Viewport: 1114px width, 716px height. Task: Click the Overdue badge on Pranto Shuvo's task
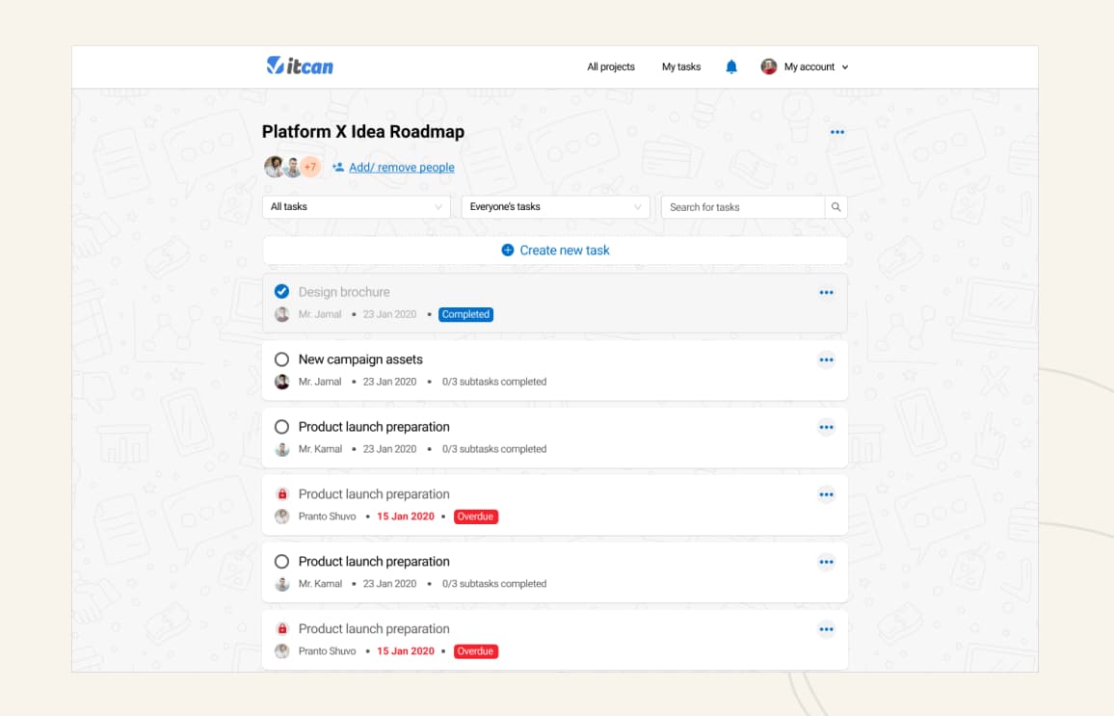tap(475, 516)
